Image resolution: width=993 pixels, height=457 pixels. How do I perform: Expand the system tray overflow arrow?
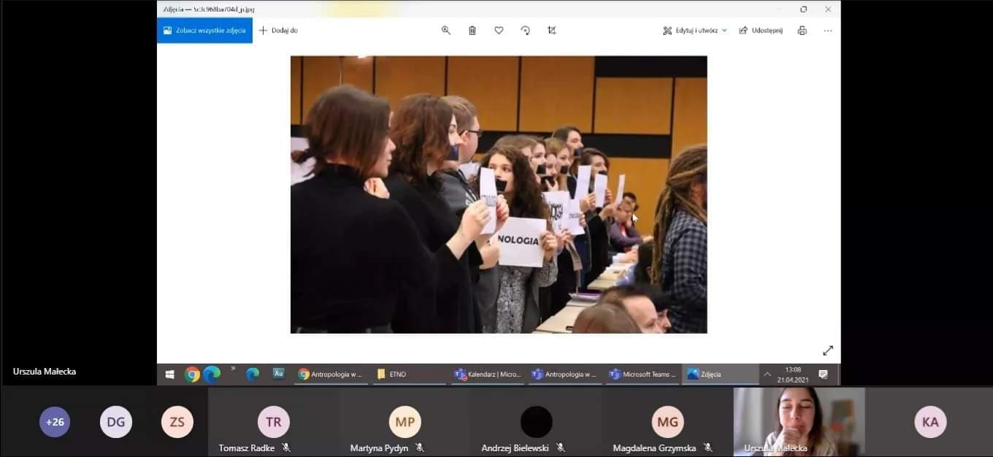click(x=767, y=374)
